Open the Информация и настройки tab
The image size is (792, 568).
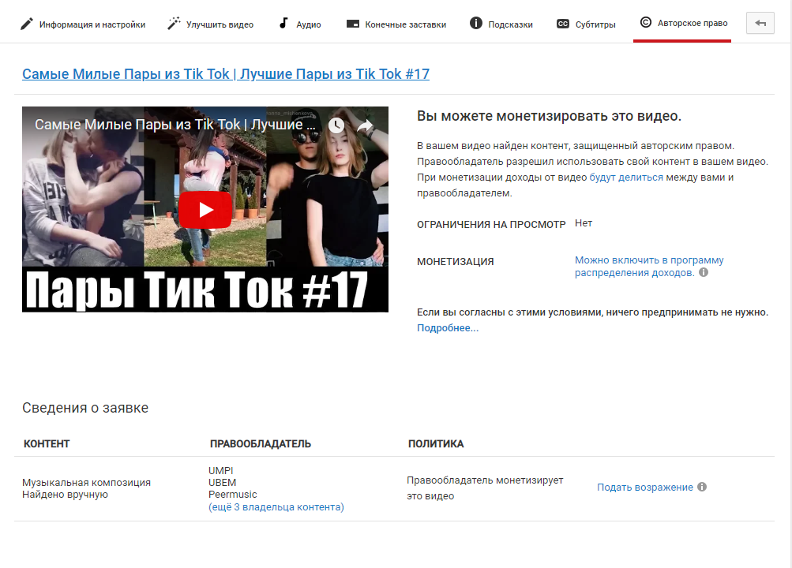(x=83, y=24)
